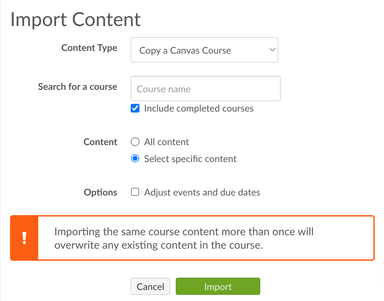
Task: Click the Content section label
Action: click(100, 142)
